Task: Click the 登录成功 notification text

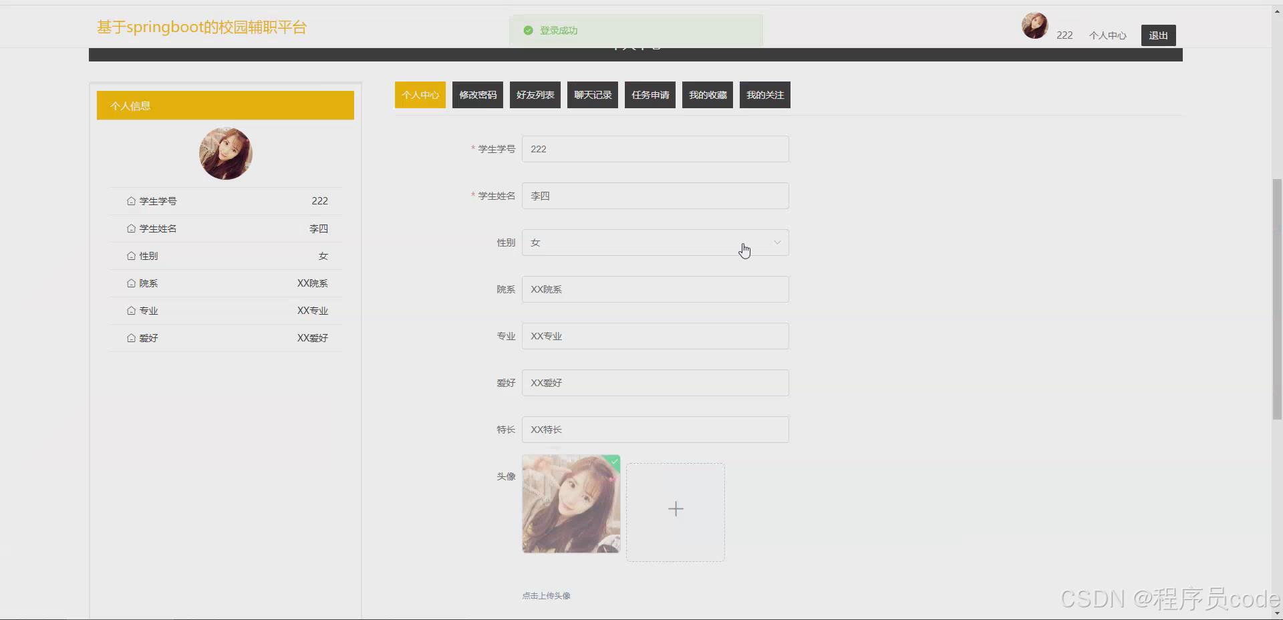Action: click(x=559, y=31)
